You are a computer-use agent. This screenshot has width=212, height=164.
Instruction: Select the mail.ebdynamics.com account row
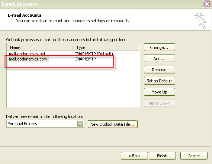73,59
